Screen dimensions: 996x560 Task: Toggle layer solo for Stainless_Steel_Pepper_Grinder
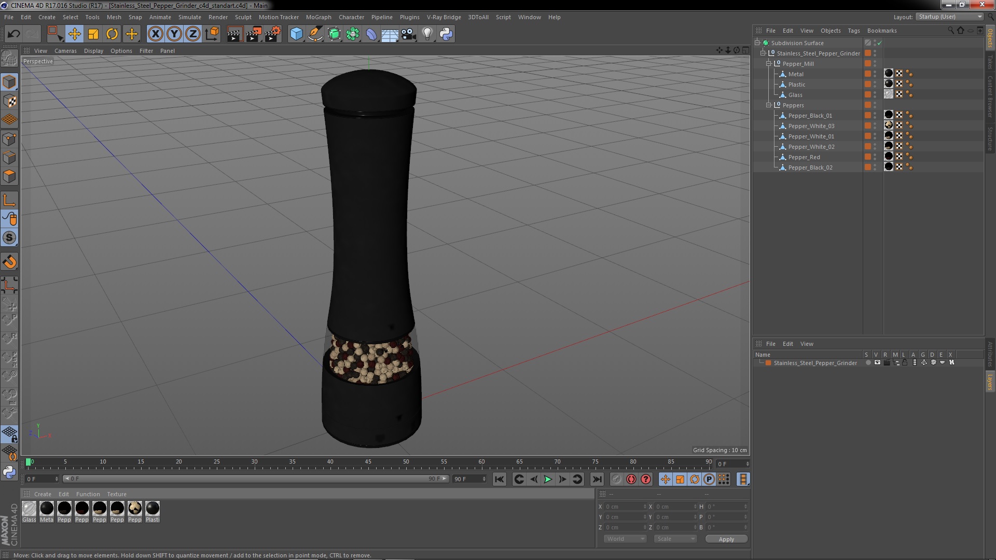[868, 363]
